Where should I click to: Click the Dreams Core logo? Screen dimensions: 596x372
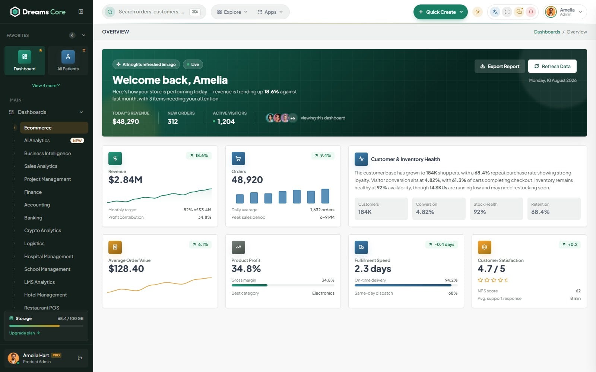[x=38, y=12]
